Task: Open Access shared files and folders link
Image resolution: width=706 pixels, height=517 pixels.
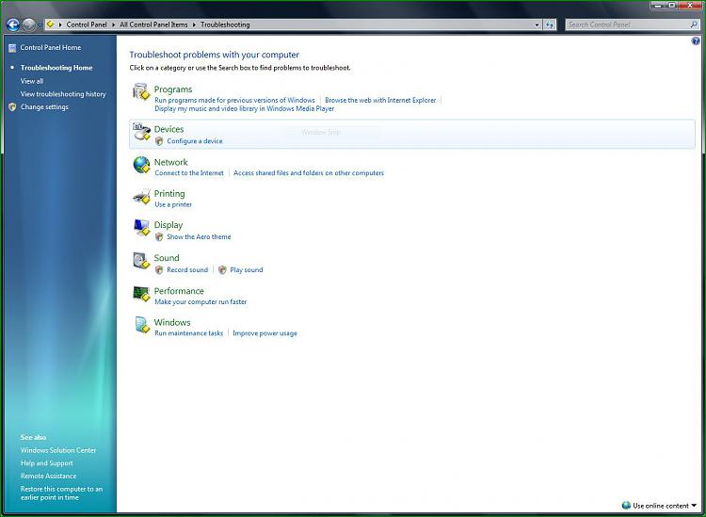Action: [x=309, y=173]
